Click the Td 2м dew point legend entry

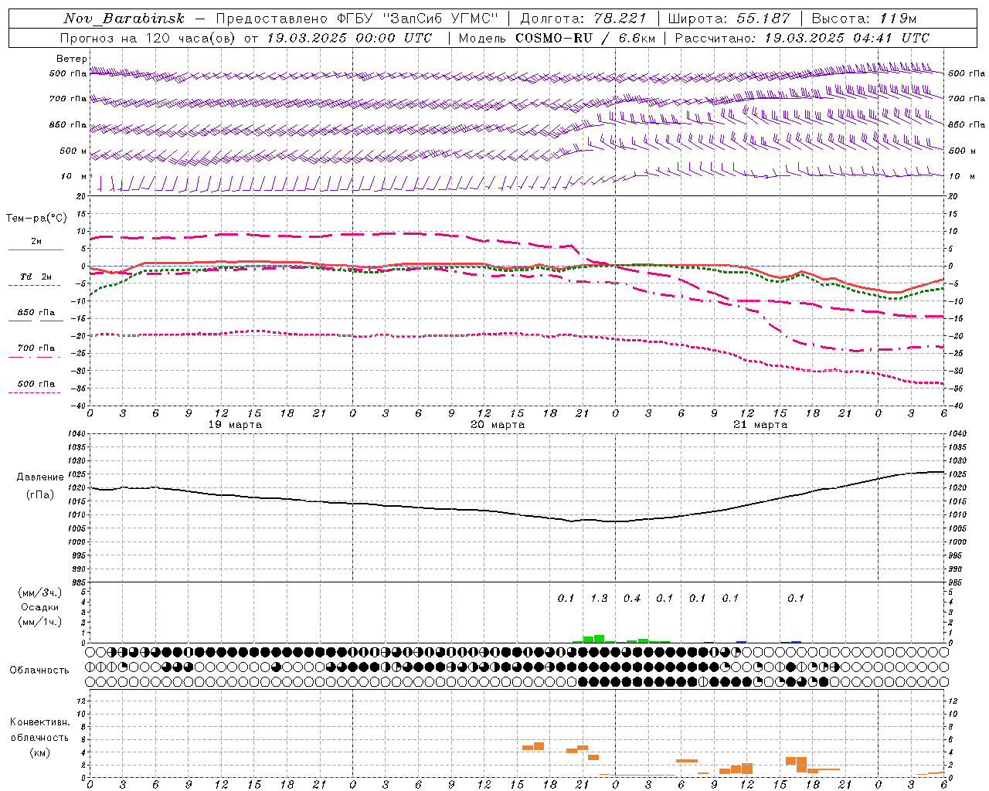tap(36, 277)
